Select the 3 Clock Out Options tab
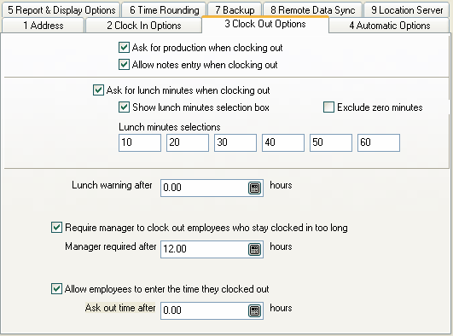 [x=265, y=24]
